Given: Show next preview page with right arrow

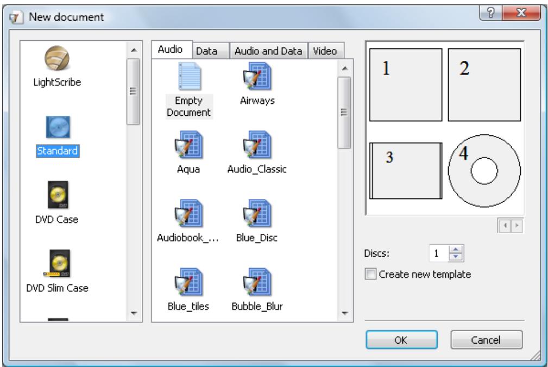Looking at the screenshot, I should click(x=516, y=226).
